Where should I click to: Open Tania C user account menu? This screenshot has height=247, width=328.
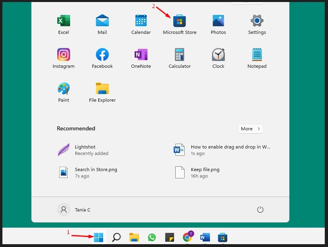pos(74,209)
